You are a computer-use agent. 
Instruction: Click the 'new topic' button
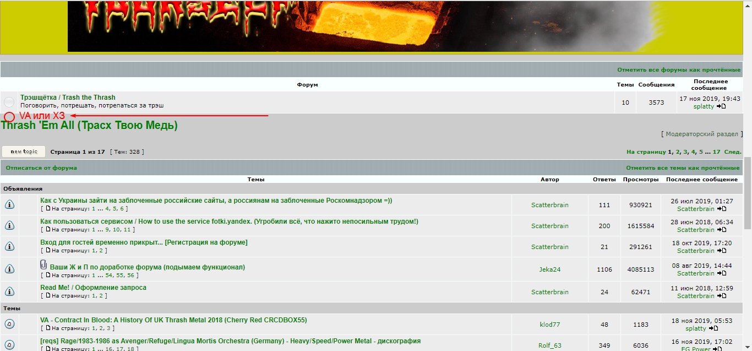[24, 152]
